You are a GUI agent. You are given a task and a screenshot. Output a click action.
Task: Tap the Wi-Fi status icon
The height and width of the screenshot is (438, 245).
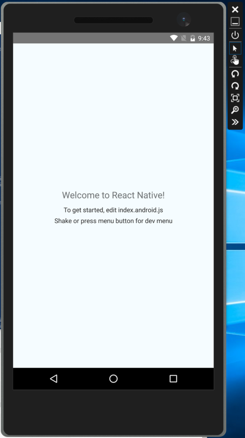coord(174,38)
